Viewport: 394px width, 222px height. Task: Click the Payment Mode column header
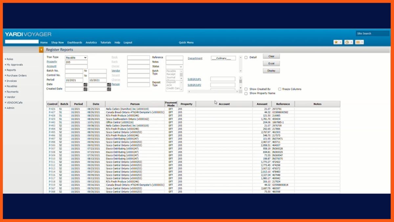coord(171,104)
